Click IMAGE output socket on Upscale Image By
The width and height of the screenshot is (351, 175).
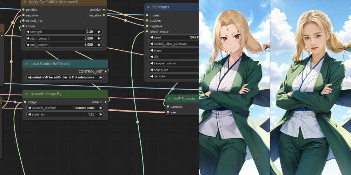106,102
